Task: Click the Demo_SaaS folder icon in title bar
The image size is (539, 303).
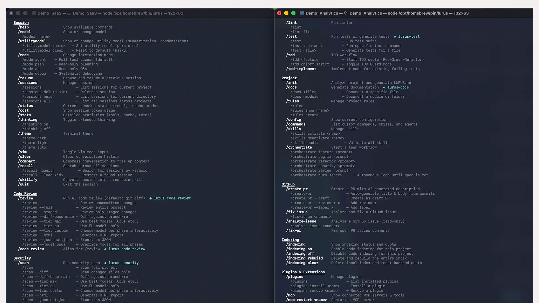Action: 34,13
